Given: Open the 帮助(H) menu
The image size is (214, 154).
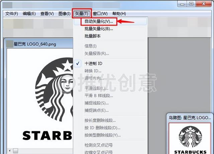Looking at the screenshot, I should pyautogui.click(x=119, y=14).
